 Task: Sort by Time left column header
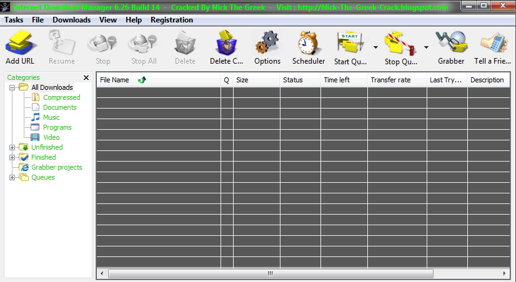[344, 80]
